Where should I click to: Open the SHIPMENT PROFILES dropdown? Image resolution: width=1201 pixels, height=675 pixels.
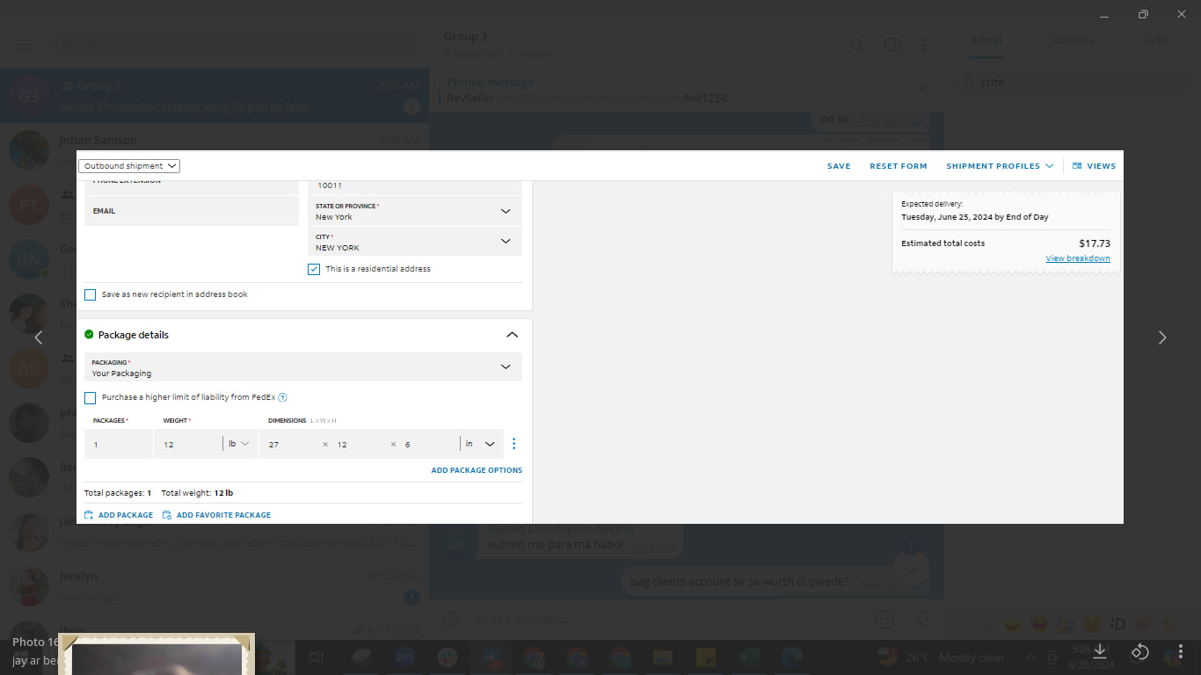tap(1000, 165)
